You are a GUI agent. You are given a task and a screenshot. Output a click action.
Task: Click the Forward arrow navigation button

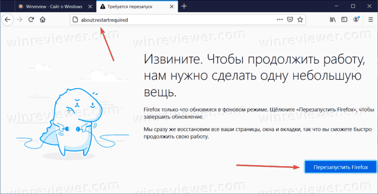point(19,20)
